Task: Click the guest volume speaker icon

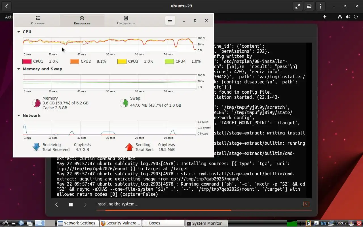Action: pyautogui.click(x=348, y=17)
